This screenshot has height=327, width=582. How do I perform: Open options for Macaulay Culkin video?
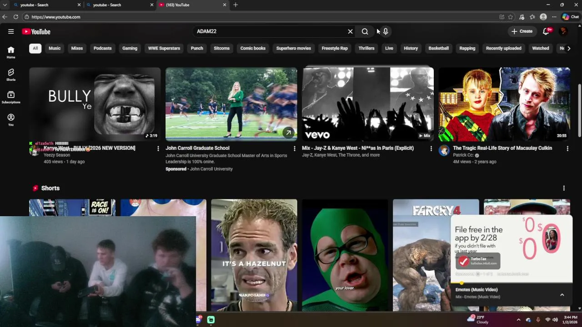coord(567,149)
